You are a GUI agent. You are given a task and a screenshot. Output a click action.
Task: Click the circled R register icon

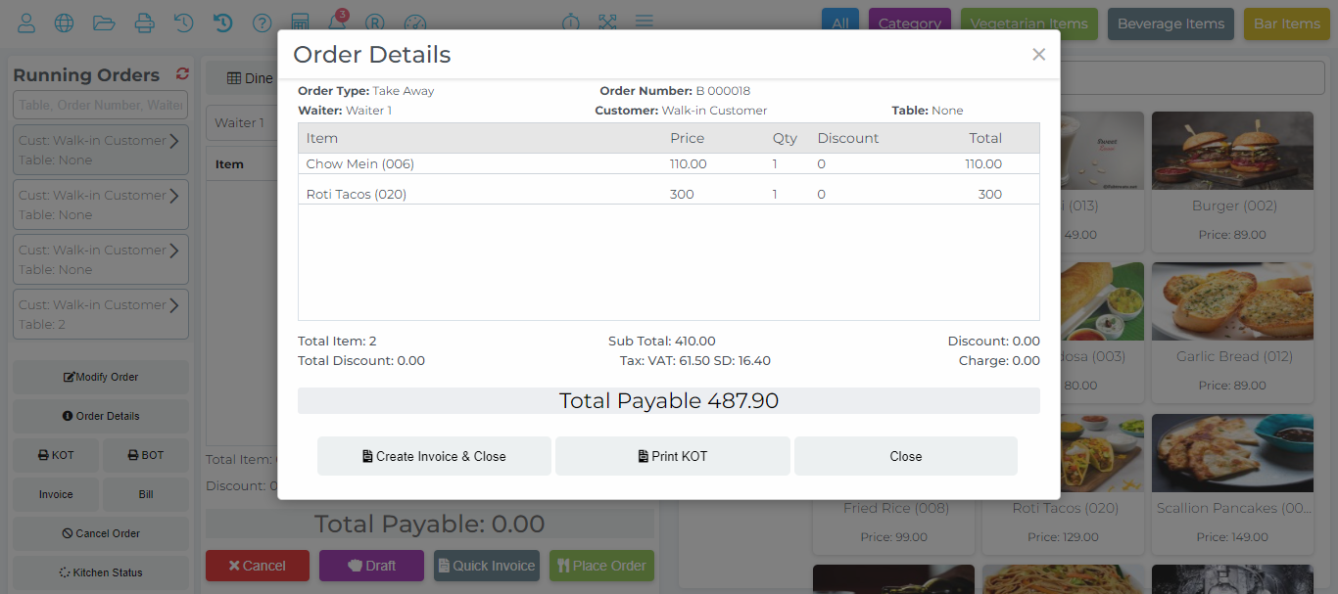374,23
